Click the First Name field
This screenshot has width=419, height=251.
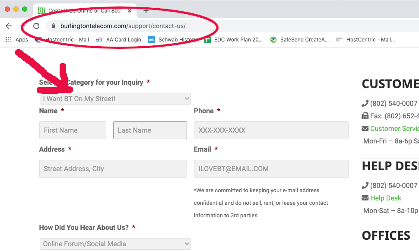(73, 130)
